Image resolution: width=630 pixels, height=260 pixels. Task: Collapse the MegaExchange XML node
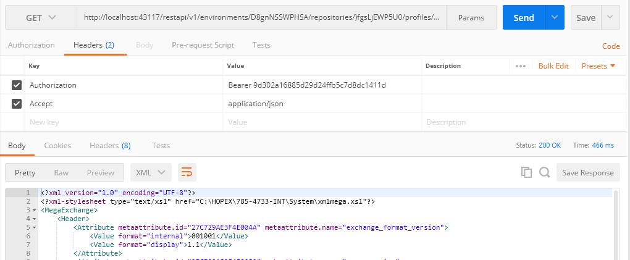point(33,210)
